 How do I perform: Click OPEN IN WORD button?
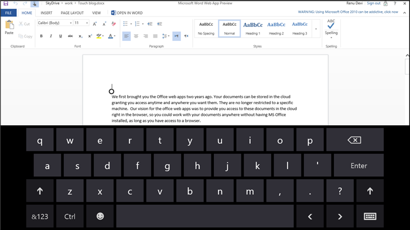click(127, 13)
